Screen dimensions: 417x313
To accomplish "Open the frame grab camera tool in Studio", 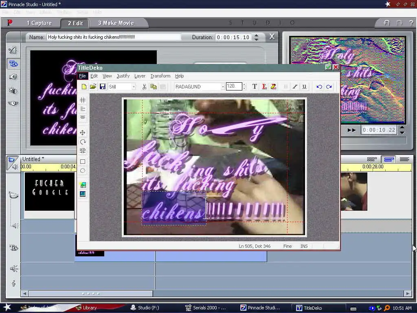I will pos(13,77).
